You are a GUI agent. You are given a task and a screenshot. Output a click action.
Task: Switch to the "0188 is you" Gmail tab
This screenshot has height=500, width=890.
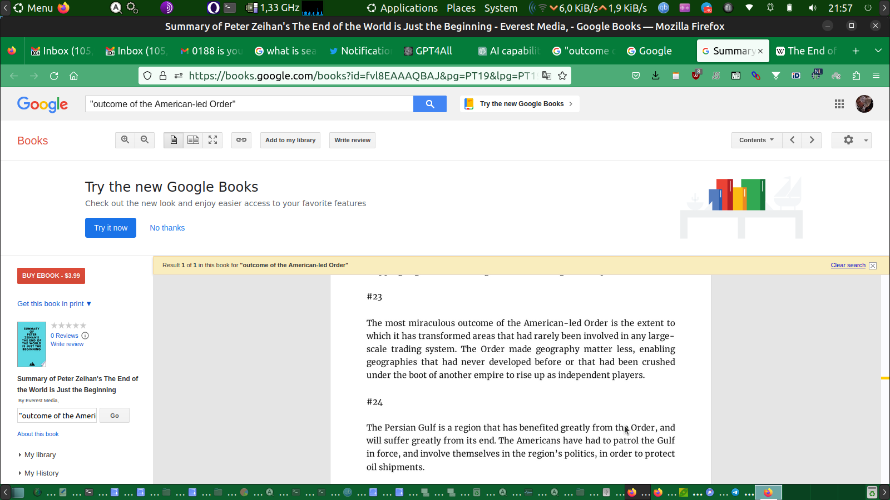(x=211, y=51)
